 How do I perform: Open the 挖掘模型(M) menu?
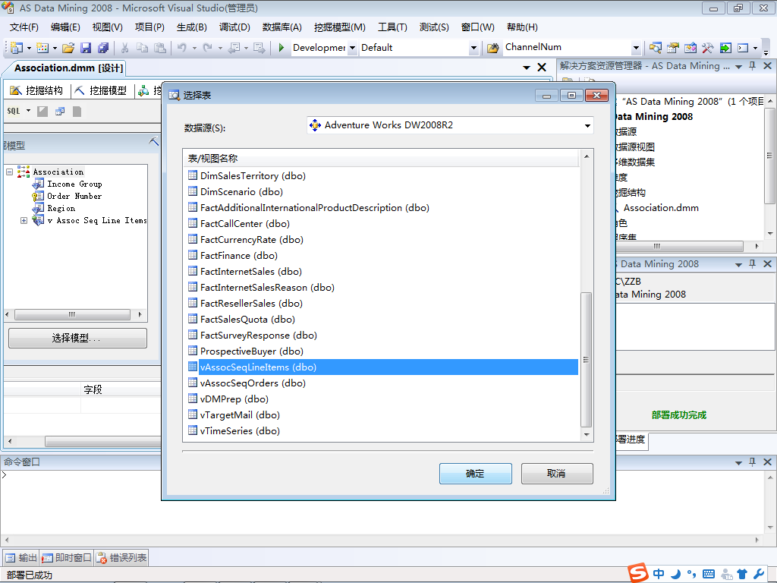340,27
